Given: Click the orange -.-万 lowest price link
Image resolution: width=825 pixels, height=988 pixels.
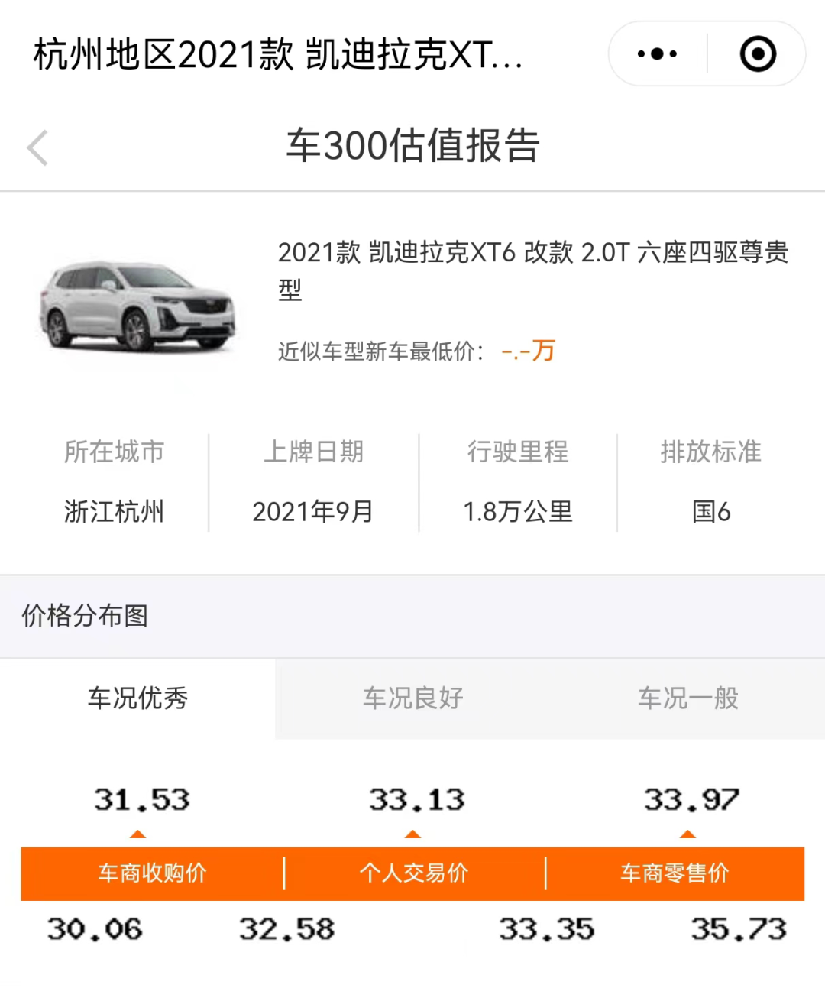Looking at the screenshot, I should click(x=529, y=351).
